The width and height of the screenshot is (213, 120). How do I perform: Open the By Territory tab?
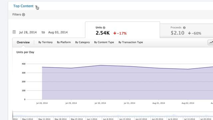[46, 42]
